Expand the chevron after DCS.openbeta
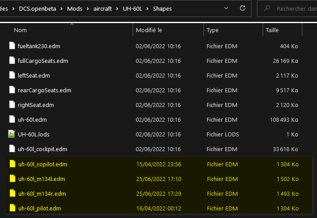Image resolution: width=317 pixels, height=218 pixels. click(x=61, y=9)
